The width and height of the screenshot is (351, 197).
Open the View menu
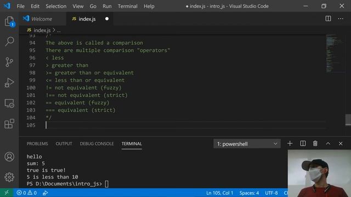tap(78, 6)
